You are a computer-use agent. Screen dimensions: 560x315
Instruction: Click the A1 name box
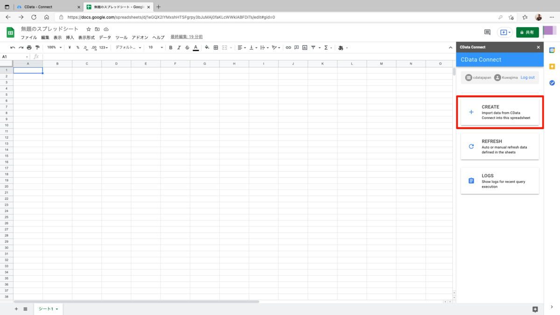(x=15, y=56)
